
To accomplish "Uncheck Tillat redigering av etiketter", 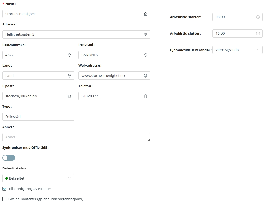I will coord(4,189).
